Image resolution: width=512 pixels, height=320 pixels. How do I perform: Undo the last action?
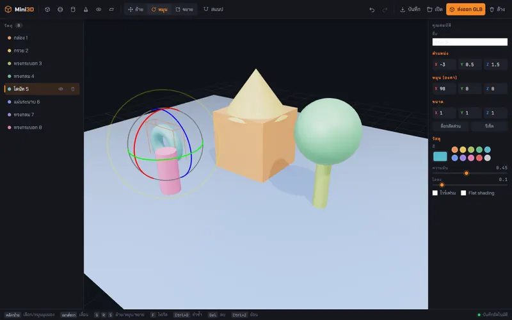click(x=372, y=10)
